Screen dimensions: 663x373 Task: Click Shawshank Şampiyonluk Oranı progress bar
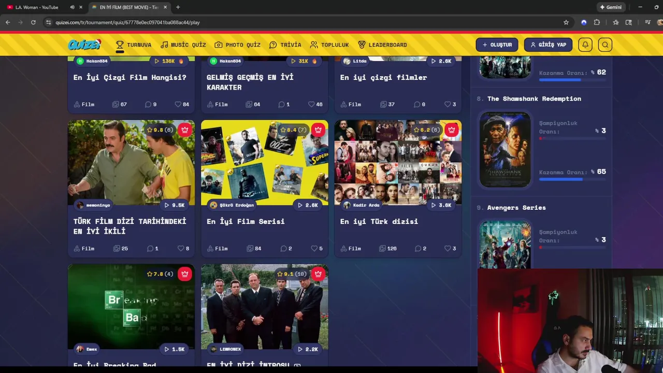[x=572, y=139]
